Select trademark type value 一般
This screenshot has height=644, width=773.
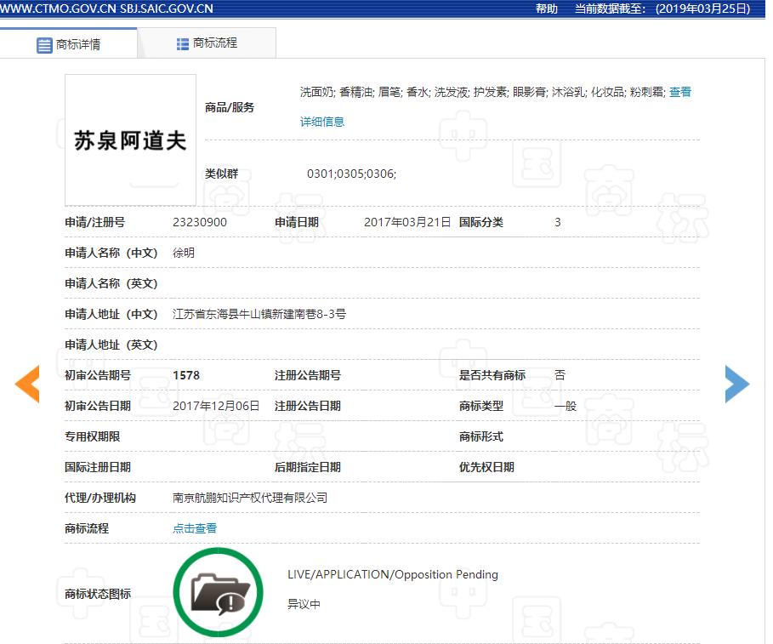click(566, 407)
